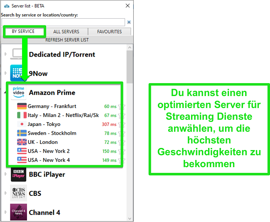
Task: Favourite the Sweden - Stockholm server star
Action: click(x=122, y=133)
